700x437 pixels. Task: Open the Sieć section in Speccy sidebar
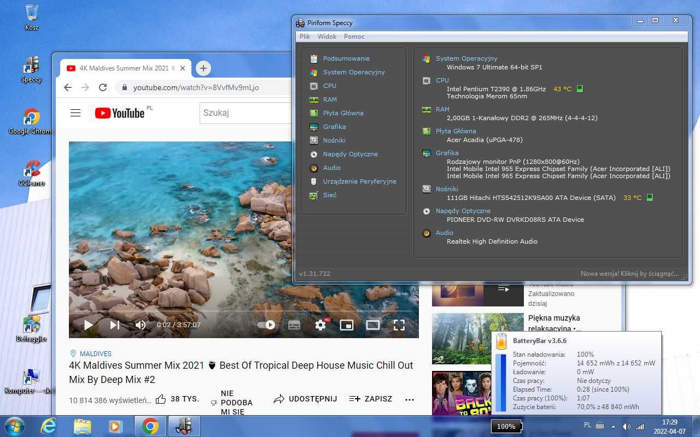pyautogui.click(x=330, y=195)
